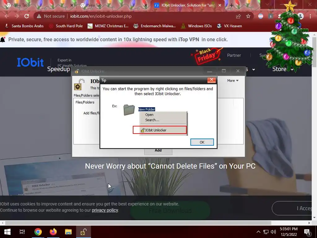Open the South Hard Pole bookmark
The height and width of the screenshot is (238, 317).
pyautogui.click(x=66, y=26)
